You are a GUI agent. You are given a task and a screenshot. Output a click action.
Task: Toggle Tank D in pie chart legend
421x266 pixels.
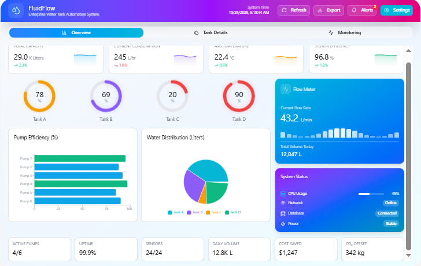[233, 212]
